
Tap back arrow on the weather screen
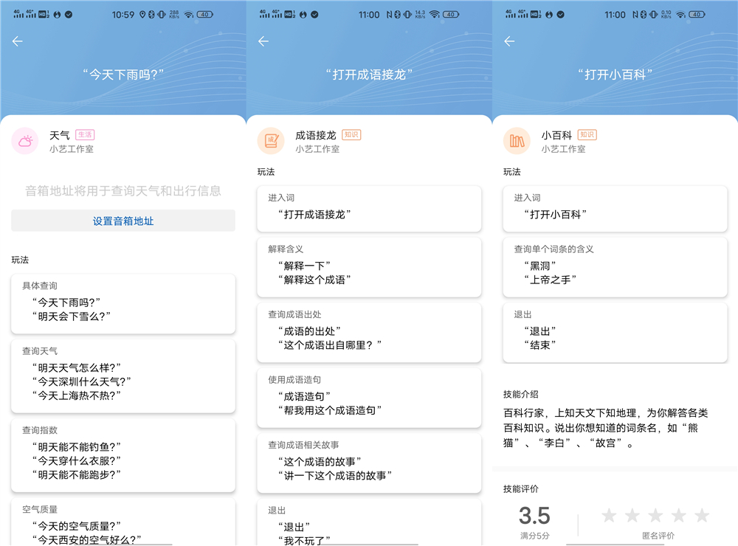click(18, 41)
